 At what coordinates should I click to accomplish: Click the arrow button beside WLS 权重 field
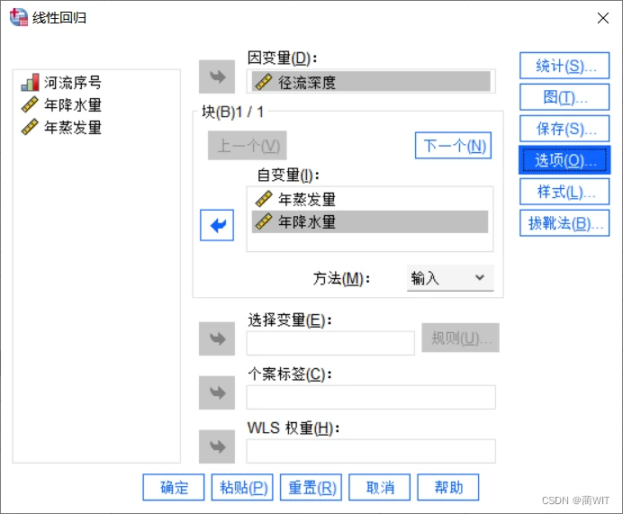[217, 446]
